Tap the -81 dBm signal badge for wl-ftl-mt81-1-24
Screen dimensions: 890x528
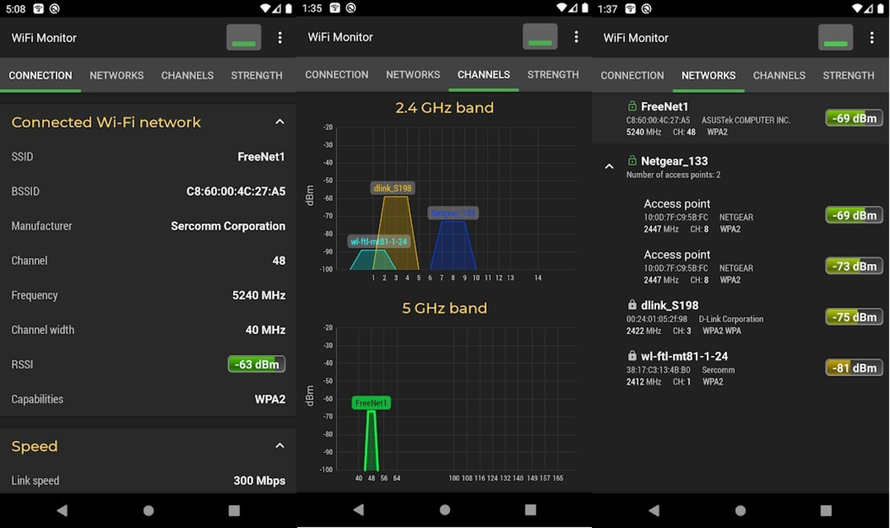coord(853,367)
